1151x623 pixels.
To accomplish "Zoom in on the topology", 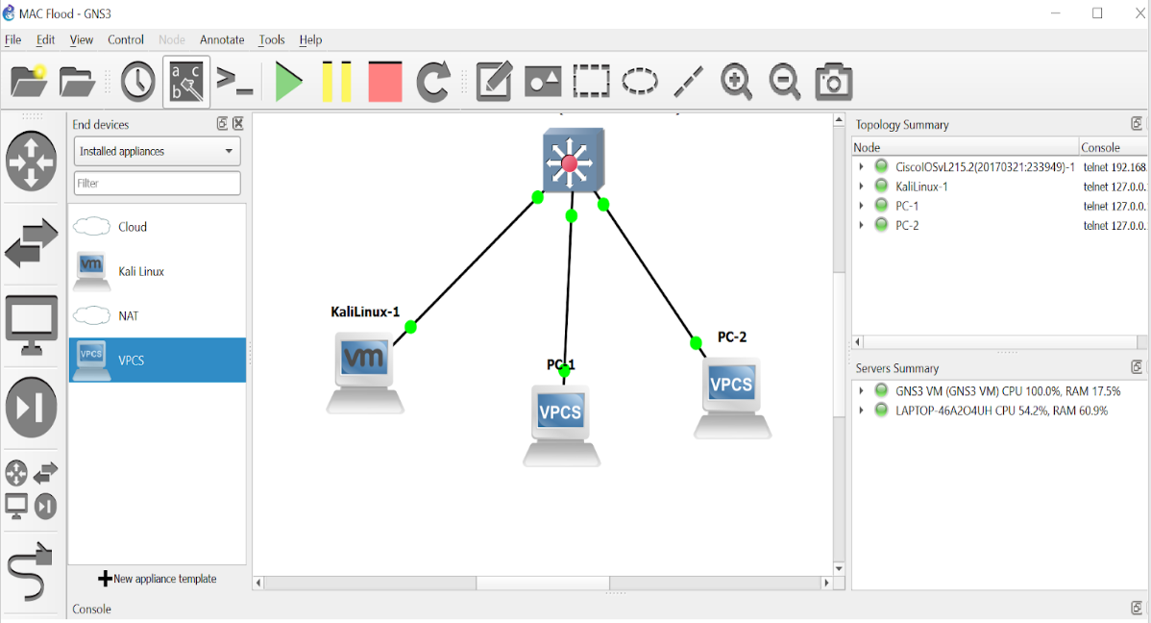I will tap(736, 82).
